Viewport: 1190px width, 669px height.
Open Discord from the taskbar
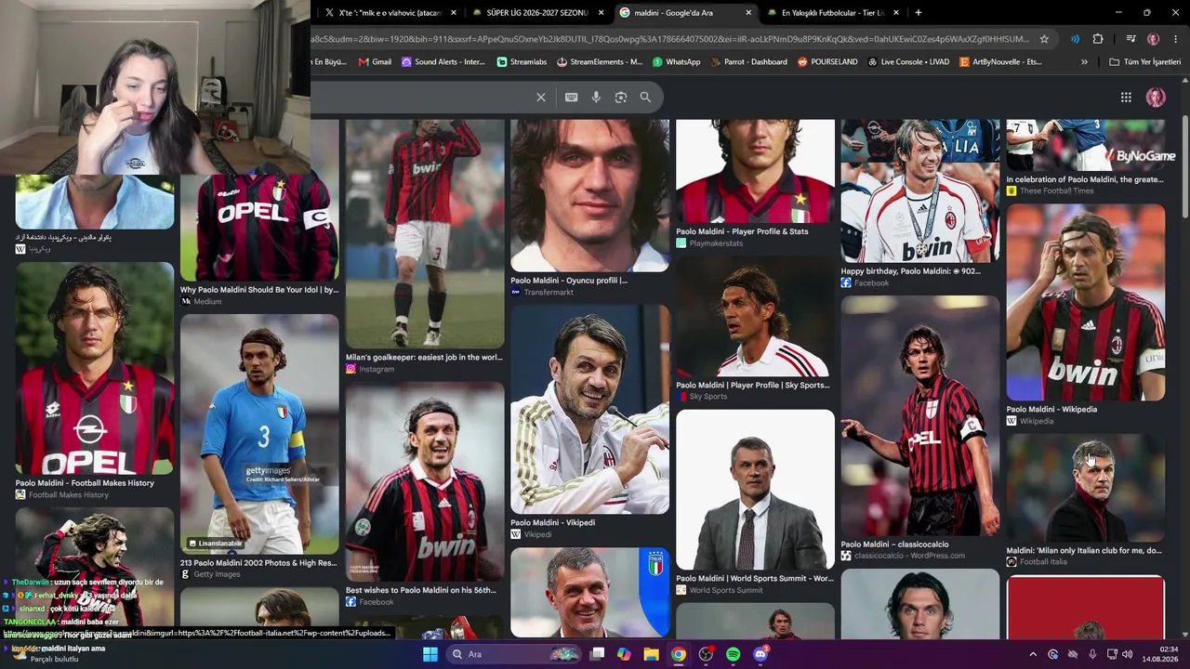(x=760, y=654)
